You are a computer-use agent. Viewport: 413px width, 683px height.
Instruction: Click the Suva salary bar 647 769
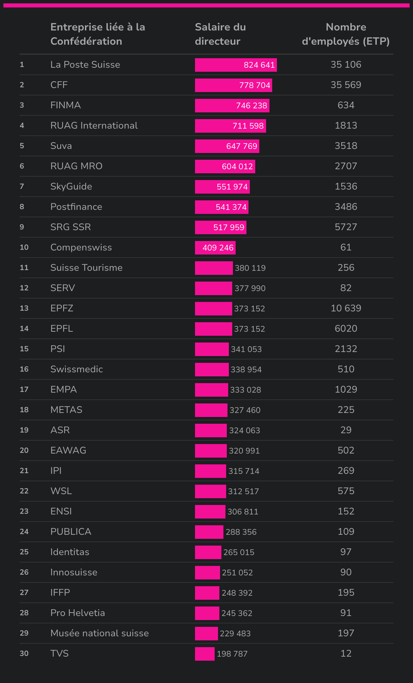pyautogui.click(x=227, y=146)
